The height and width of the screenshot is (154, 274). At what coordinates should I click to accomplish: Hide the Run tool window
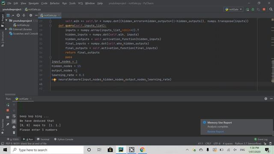tap(271, 99)
